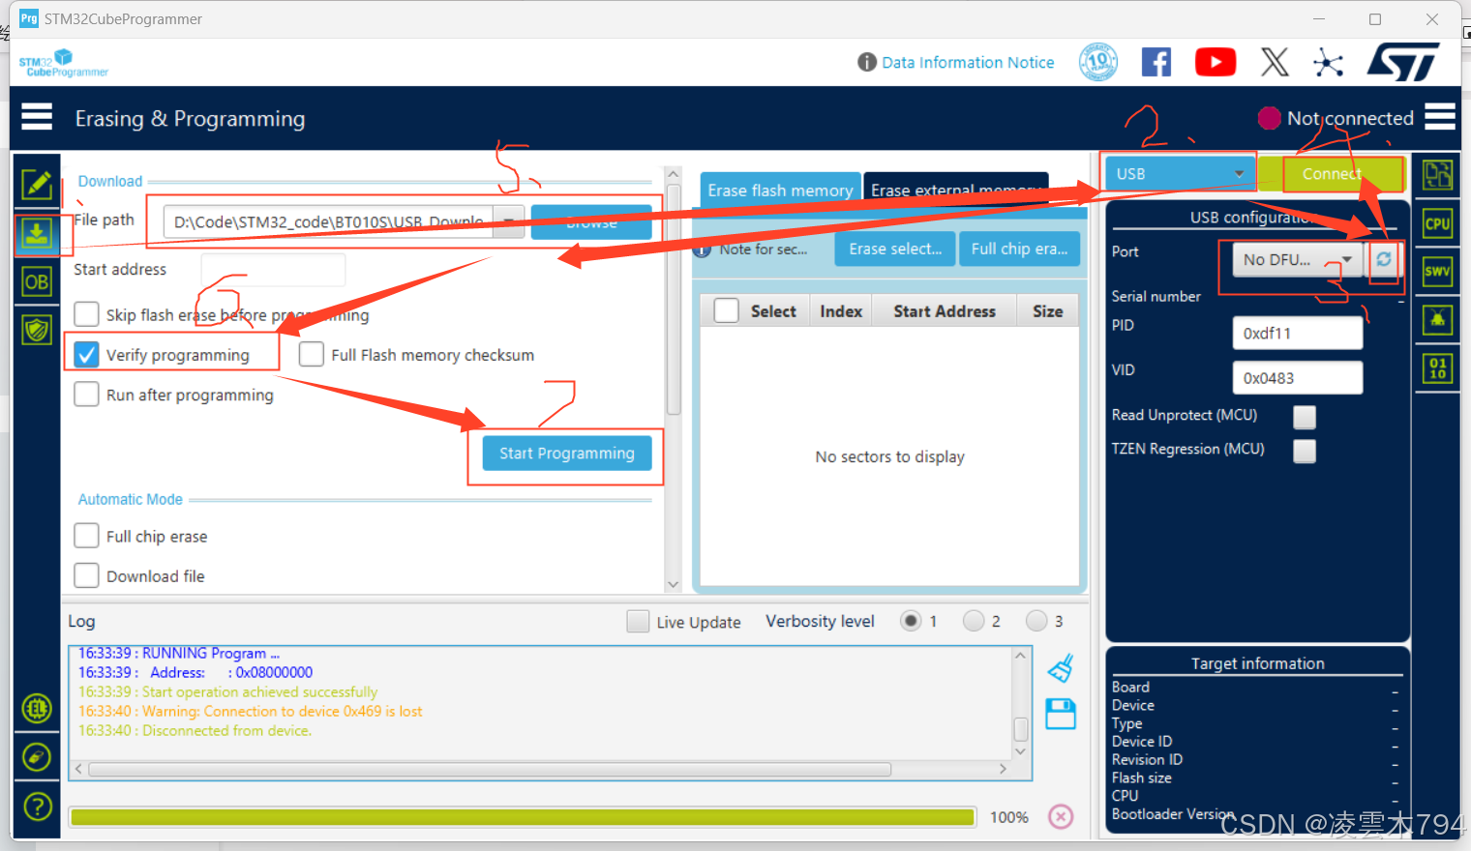Click the Start address input field

pos(273,269)
